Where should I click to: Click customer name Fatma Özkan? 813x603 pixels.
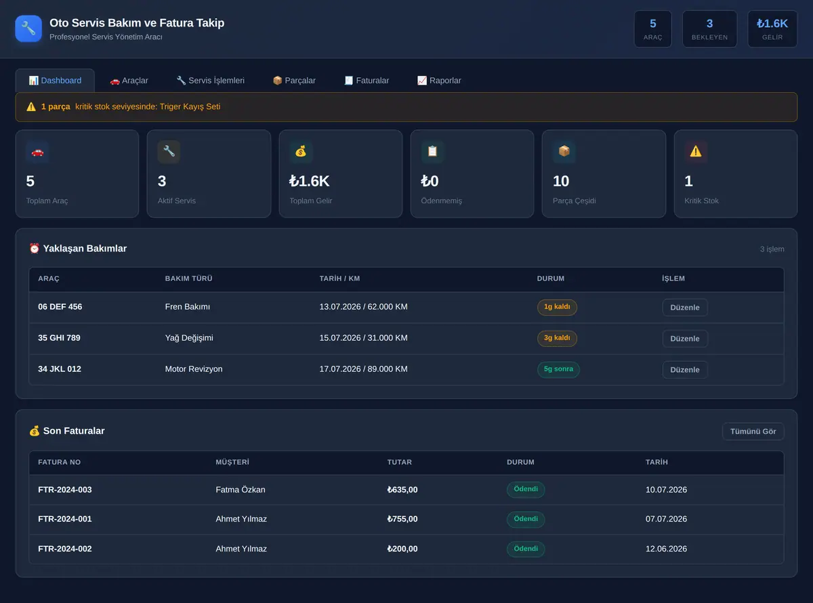241,490
